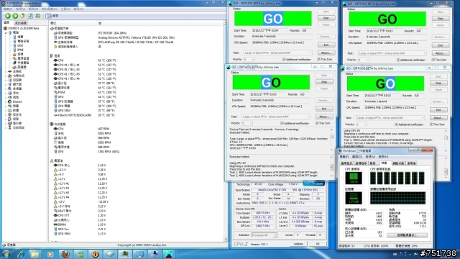This screenshot has height=259, width=460.
Task: Click Stop in ORTHOS running 9 minutes 1 second
Action: coord(438,83)
